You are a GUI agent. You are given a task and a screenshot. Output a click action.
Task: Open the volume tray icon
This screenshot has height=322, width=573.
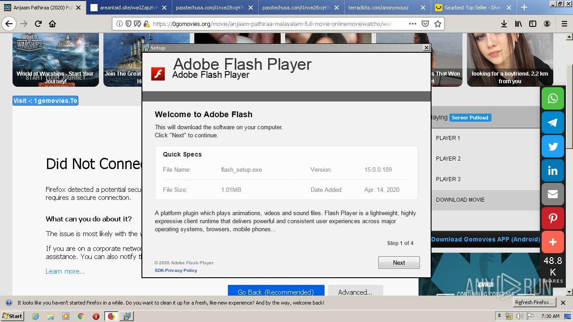point(520,316)
